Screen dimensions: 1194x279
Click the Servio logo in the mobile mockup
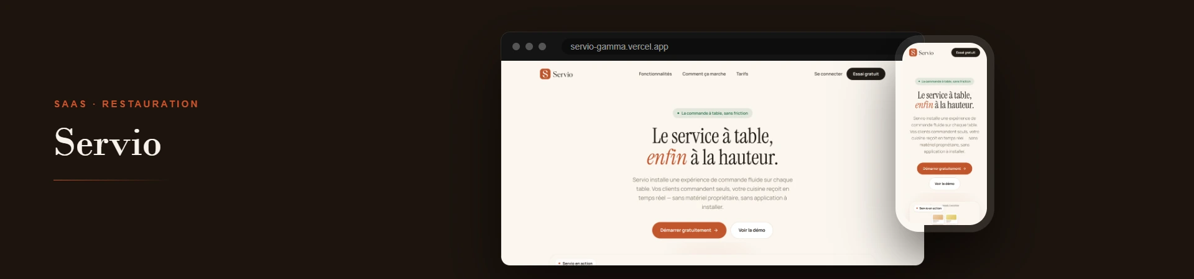[921, 53]
